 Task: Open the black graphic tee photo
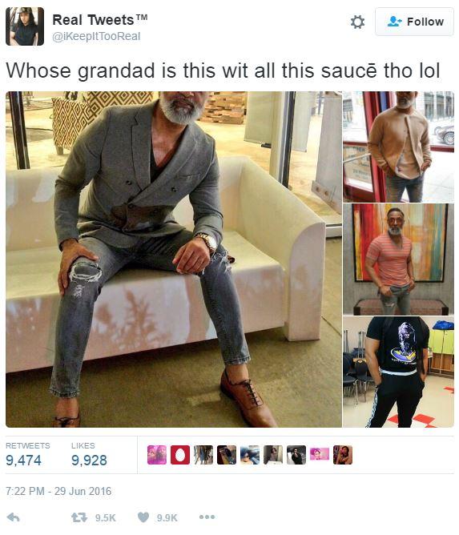point(398,372)
